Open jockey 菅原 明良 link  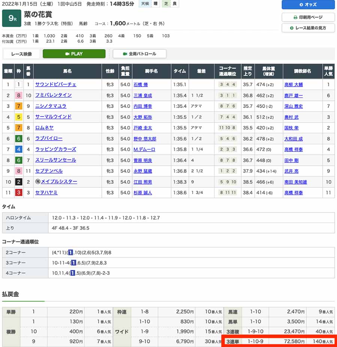(143, 160)
